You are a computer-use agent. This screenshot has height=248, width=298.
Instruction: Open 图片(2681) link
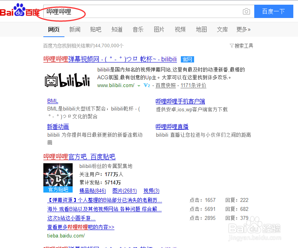tap(125, 191)
